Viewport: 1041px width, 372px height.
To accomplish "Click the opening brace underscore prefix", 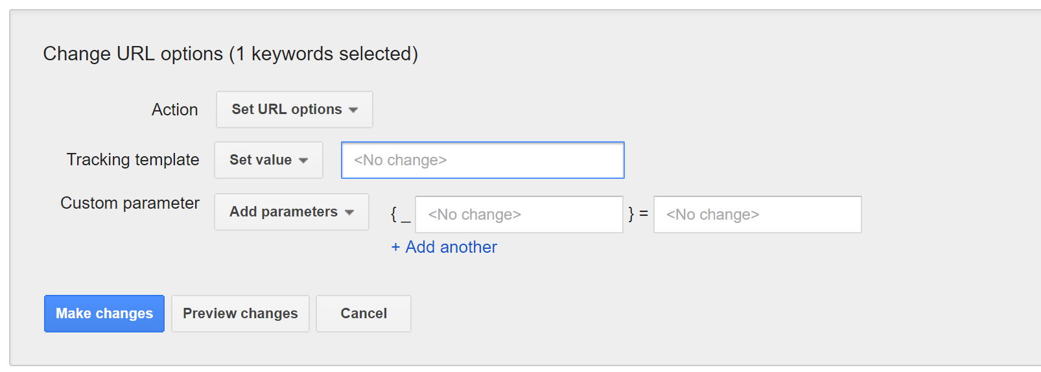I will coord(400,215).
